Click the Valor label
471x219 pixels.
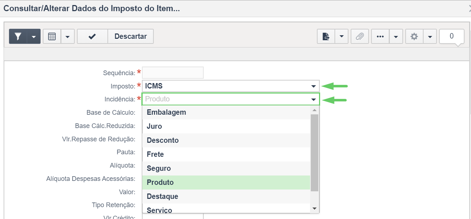tap(127, 192)
